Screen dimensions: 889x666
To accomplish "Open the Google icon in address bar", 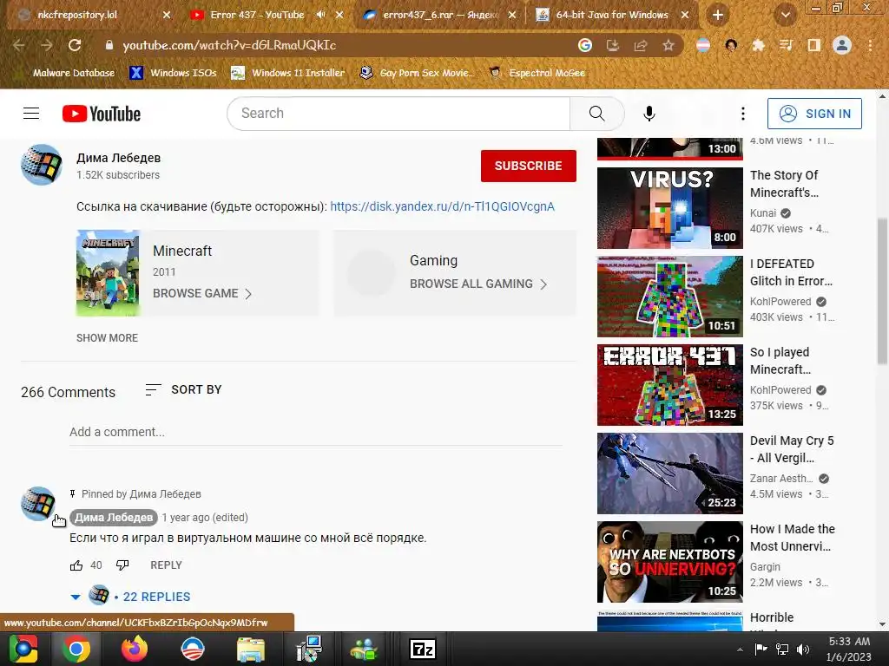I will coord(585,45).
